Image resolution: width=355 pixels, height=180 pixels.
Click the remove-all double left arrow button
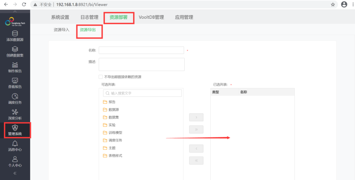pos(196,160)
